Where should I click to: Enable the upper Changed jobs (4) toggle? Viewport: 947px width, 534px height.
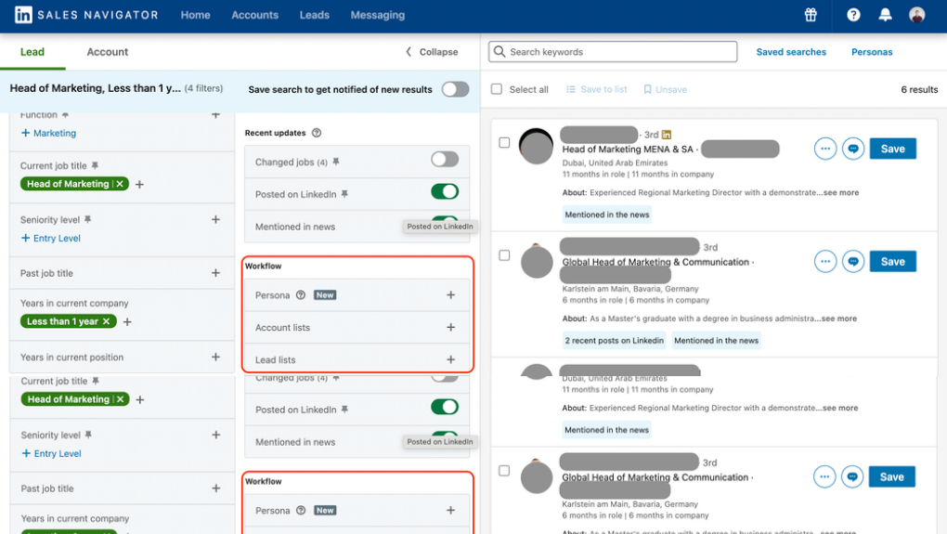pos(445,160)
